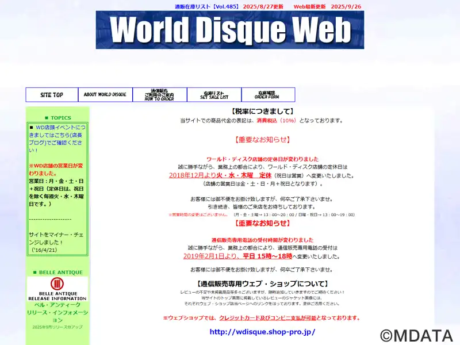Click the TOPICS sidebar heading
The image size is (460, 345).
pos(58,118)
